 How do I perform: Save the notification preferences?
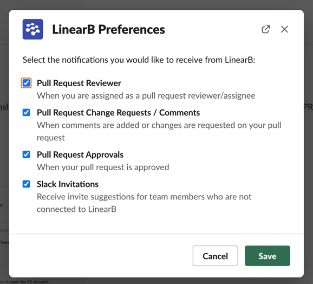[268, 256]
